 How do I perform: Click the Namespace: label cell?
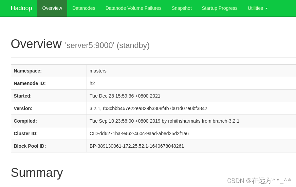[x=49, y=71]
